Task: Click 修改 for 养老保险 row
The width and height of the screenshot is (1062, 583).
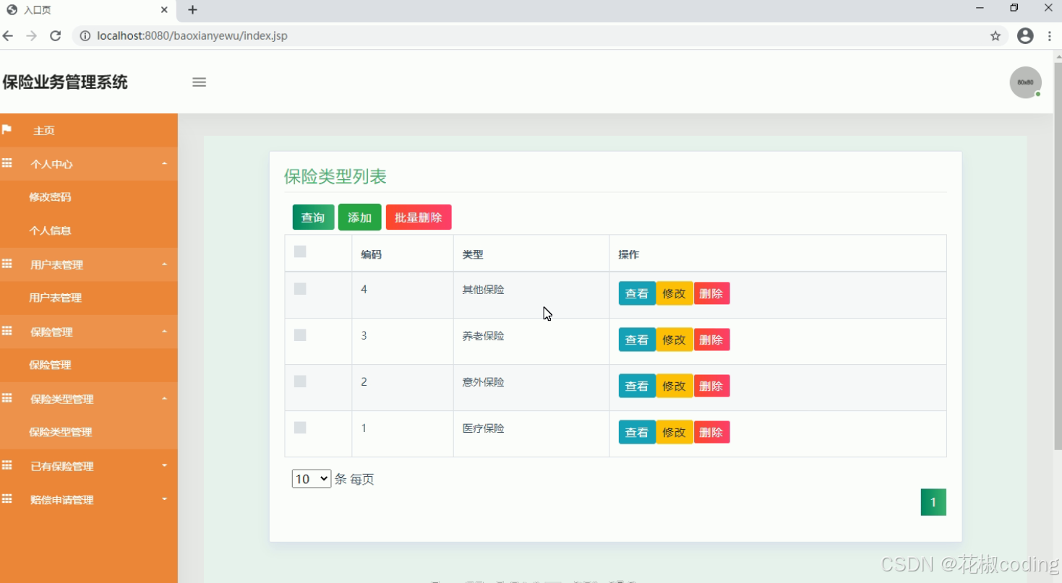Action: point(675,340)
